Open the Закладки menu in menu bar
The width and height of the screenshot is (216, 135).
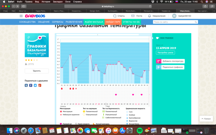(58, 2)
